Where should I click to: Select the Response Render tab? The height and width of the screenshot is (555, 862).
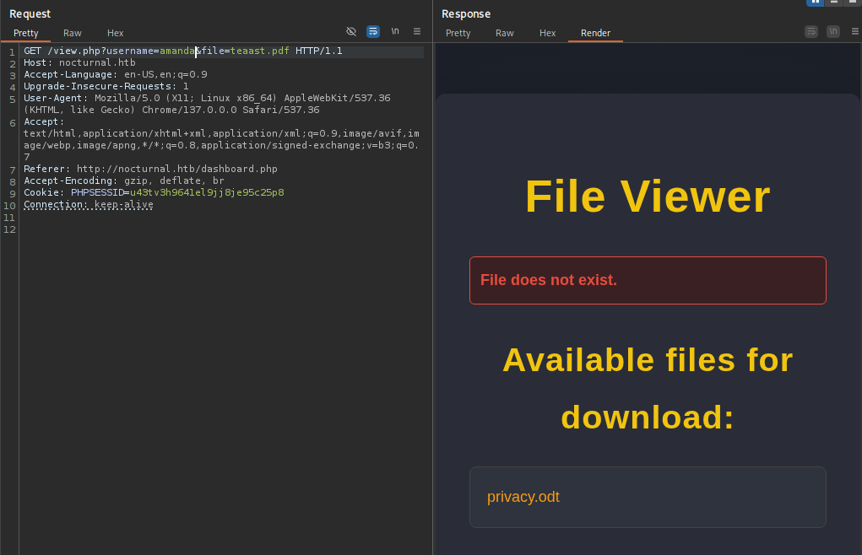point(595,33)
